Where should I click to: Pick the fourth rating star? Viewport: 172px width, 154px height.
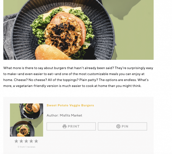[x=31, y=141]
